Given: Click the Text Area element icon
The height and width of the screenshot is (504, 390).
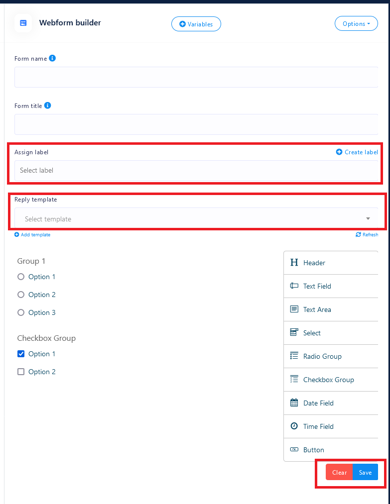Looking at the screenshot, I should pyautogui.click(x=294, y=309).
